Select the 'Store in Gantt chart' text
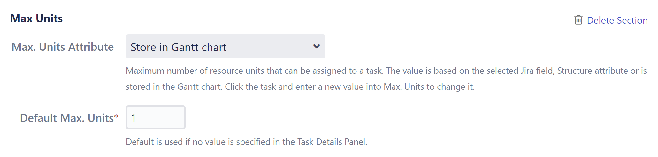Viewport: 658px width, 157px height. tap(178, 47)
